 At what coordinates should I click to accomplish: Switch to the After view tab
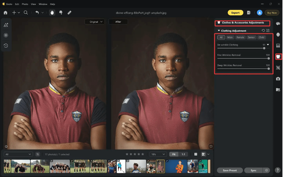click(x=118, y=21)
